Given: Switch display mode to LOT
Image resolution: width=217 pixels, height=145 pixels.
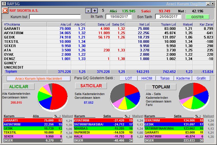Looking at the screenshot, I should [129, 78].
